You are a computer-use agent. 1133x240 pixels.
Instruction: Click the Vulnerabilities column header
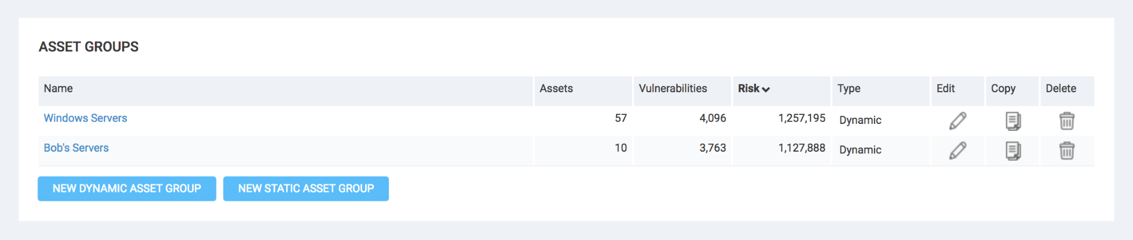click(673, 89)
